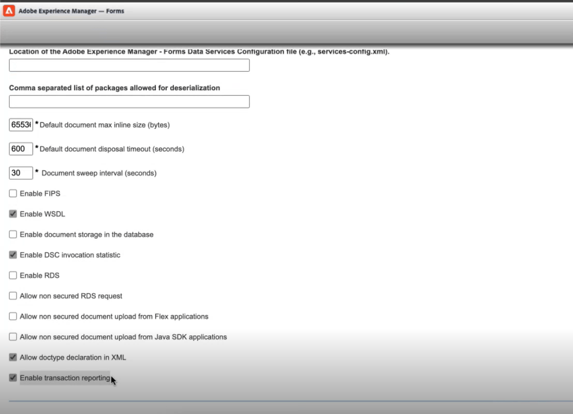The image size is (573, 414).
Task: Check Allow non secured RDS request
Action: 12,295
